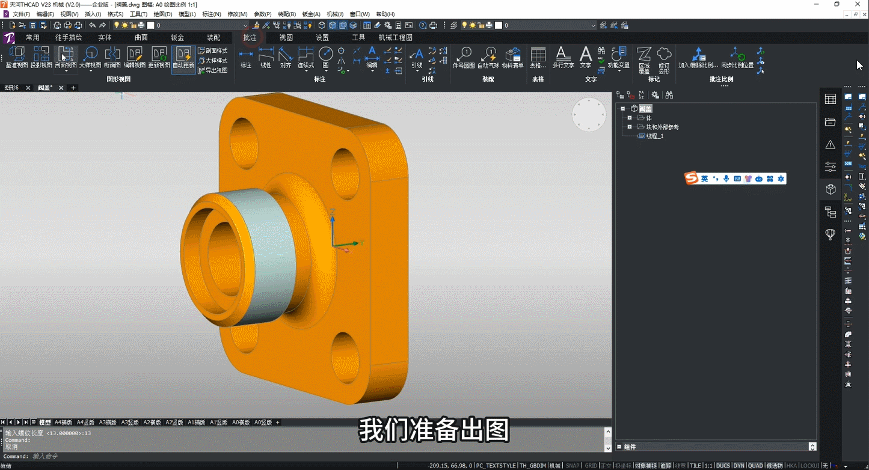869x470 pixels.
Task: Open the A3横版 layout tab
Action: click(x=108, y=423)
